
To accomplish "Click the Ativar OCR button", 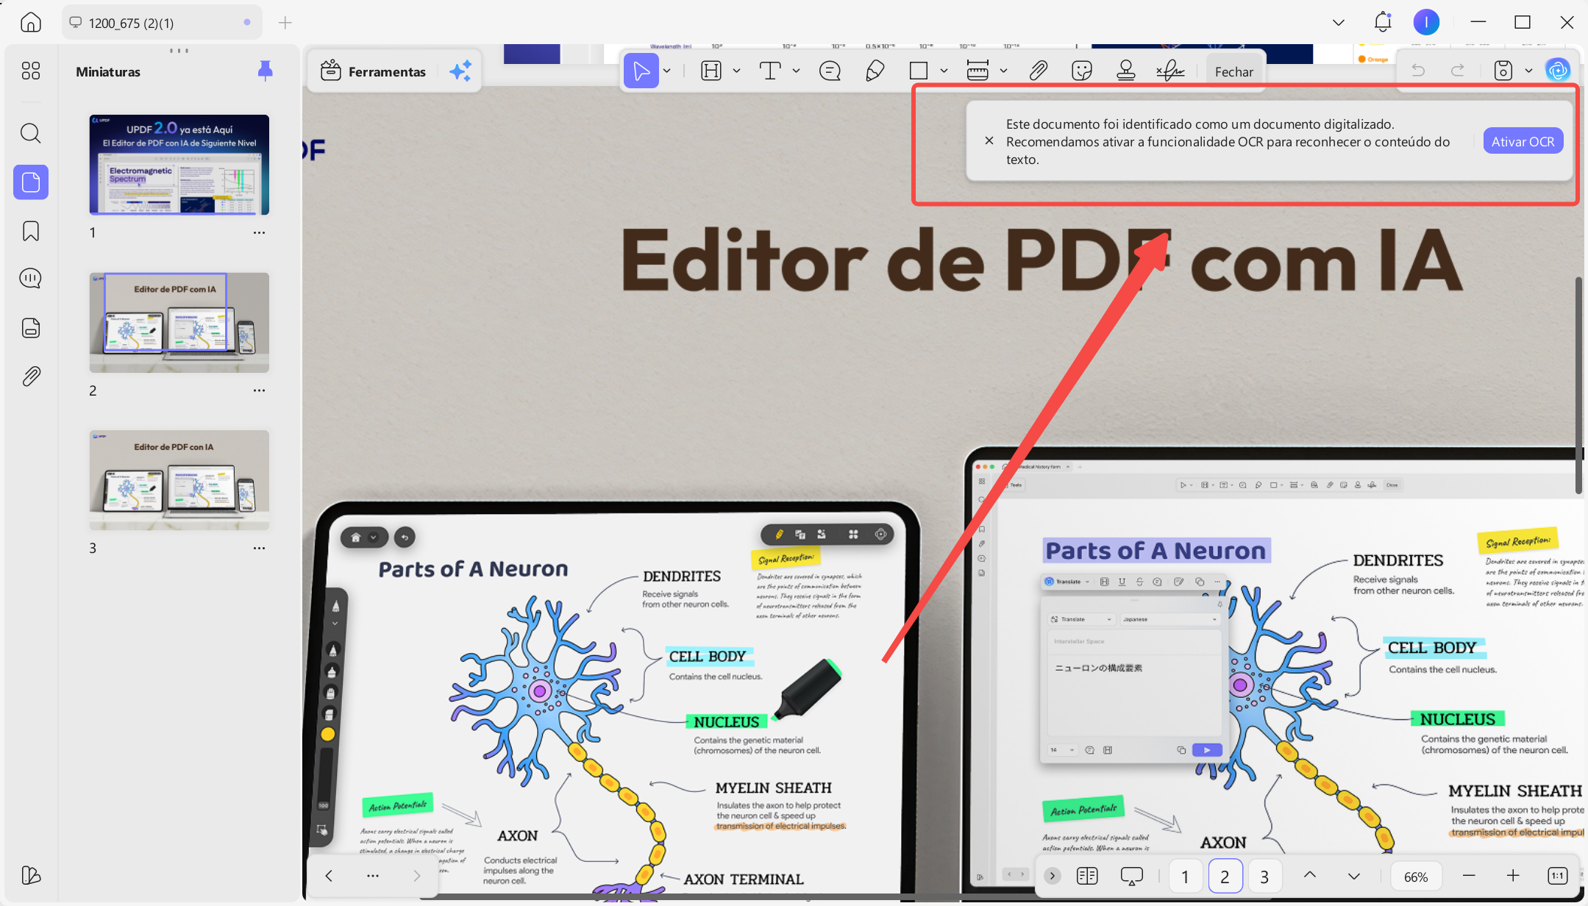I will (1523, 141).
